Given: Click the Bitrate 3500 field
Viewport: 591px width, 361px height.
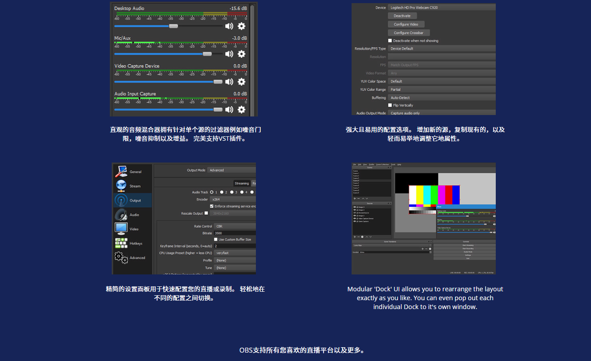Looking at the screenshot, I should pos(235,233).
